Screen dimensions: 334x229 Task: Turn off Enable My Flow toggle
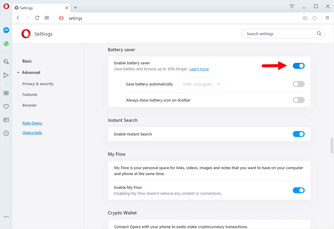tap(299, 190)
